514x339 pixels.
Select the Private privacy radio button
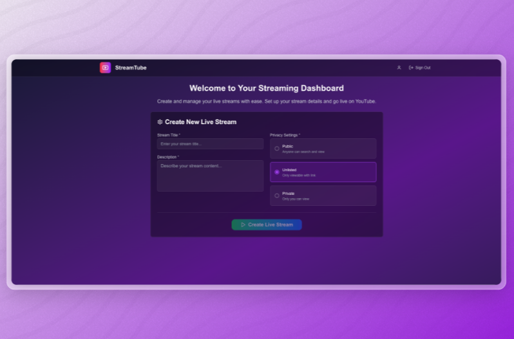pyautogui.click(x=277, y=196)
